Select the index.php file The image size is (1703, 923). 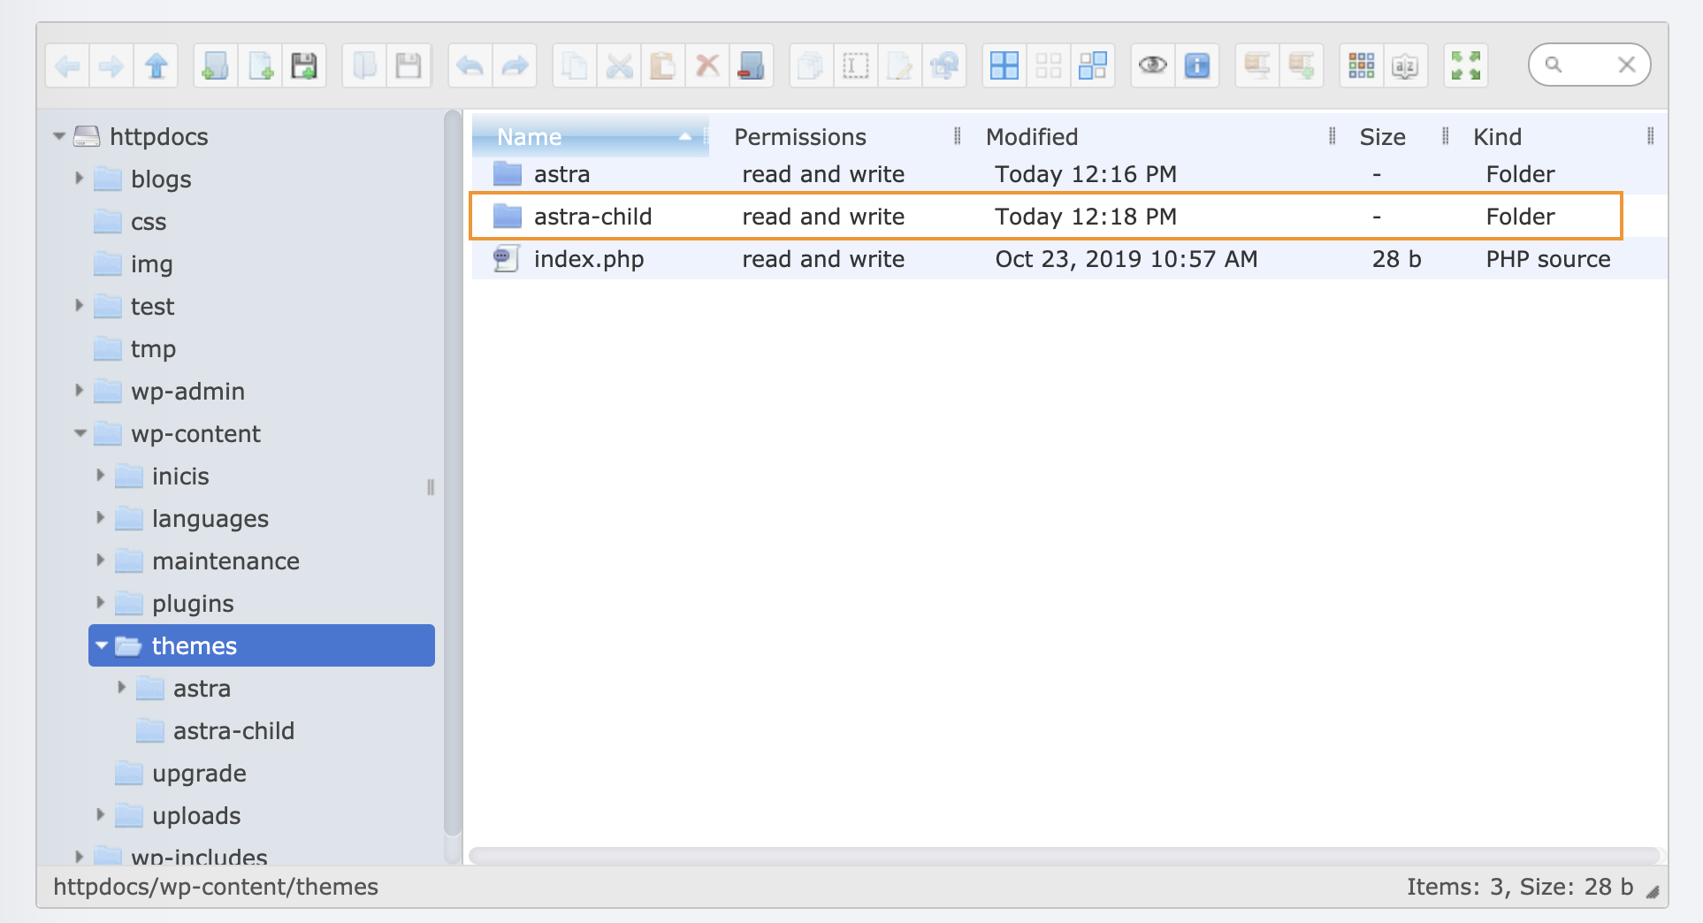coord(588,259)
